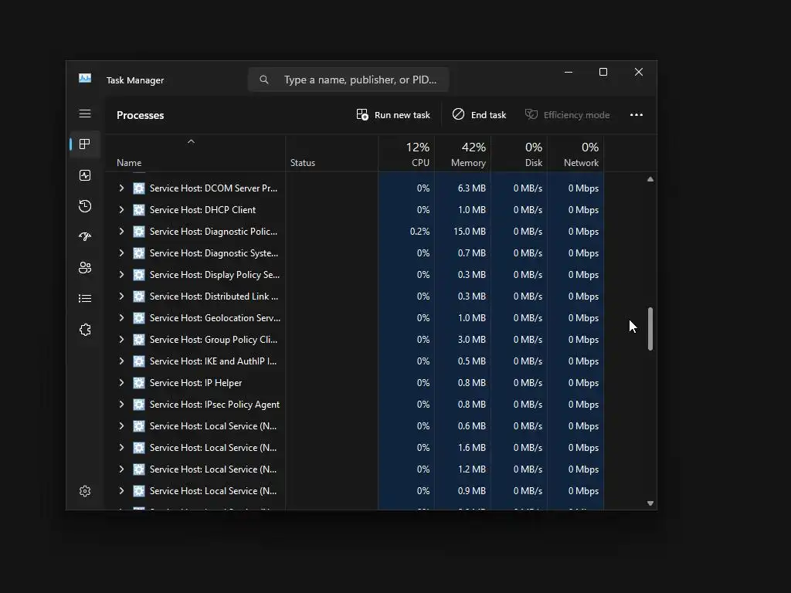Click the 0.9 MB memory value
Viewport: 791px width, 593px height.
pos(472,491)
